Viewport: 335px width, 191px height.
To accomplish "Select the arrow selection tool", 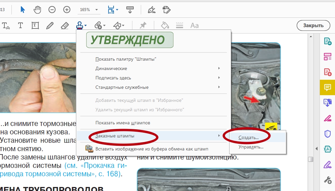I will coord(23,9).
